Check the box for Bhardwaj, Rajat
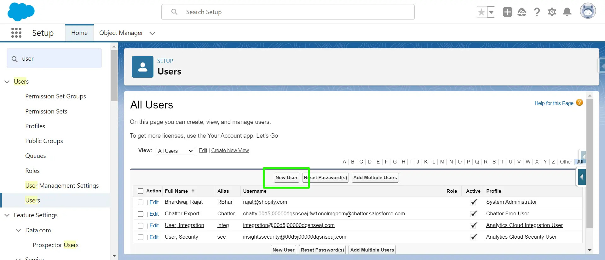 141,202
